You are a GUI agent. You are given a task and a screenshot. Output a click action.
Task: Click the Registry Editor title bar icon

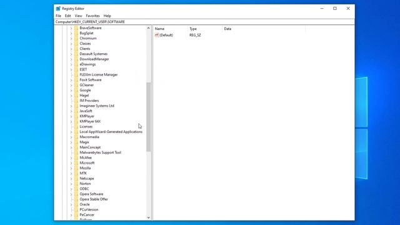pyautogui.click(x=58, y=8)
